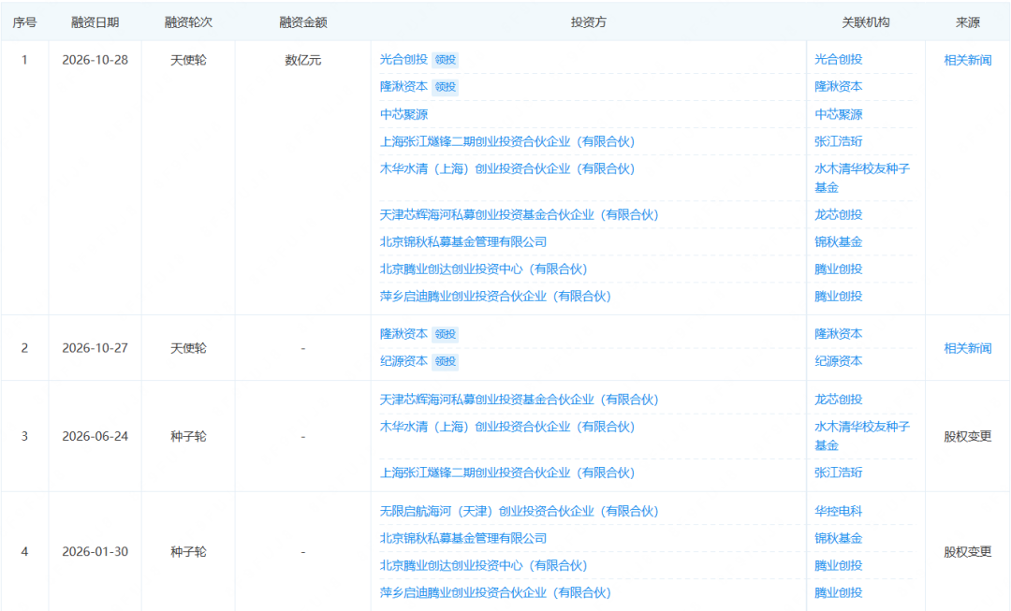The image size is (1011, 611).
Task: Open 水木清华校友种子基金 link in 2026-06-24 row
Action: pyautogui.click(x=862, y=436)
